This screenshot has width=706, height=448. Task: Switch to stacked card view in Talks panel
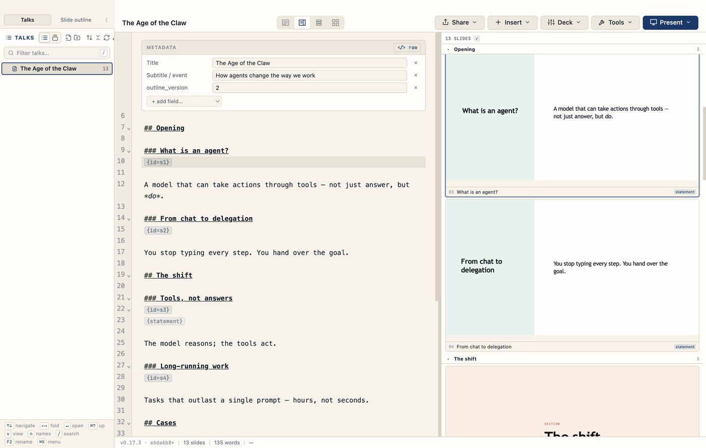click(55, 38)
